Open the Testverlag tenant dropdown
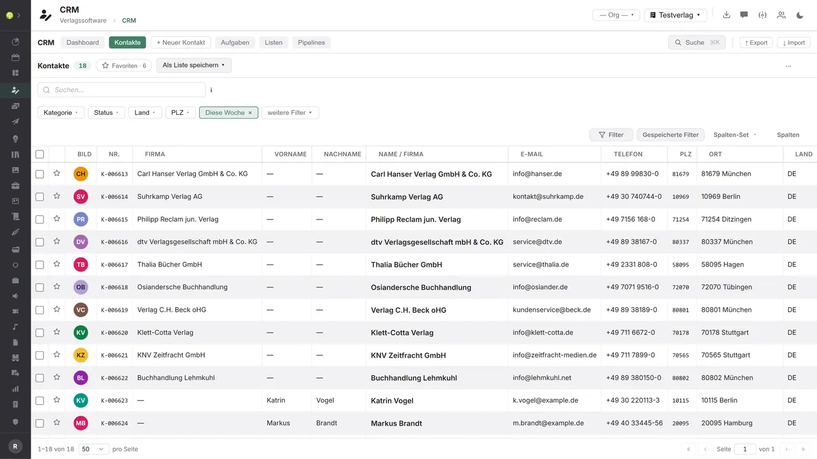817x459 pixels. pos(676,15)
